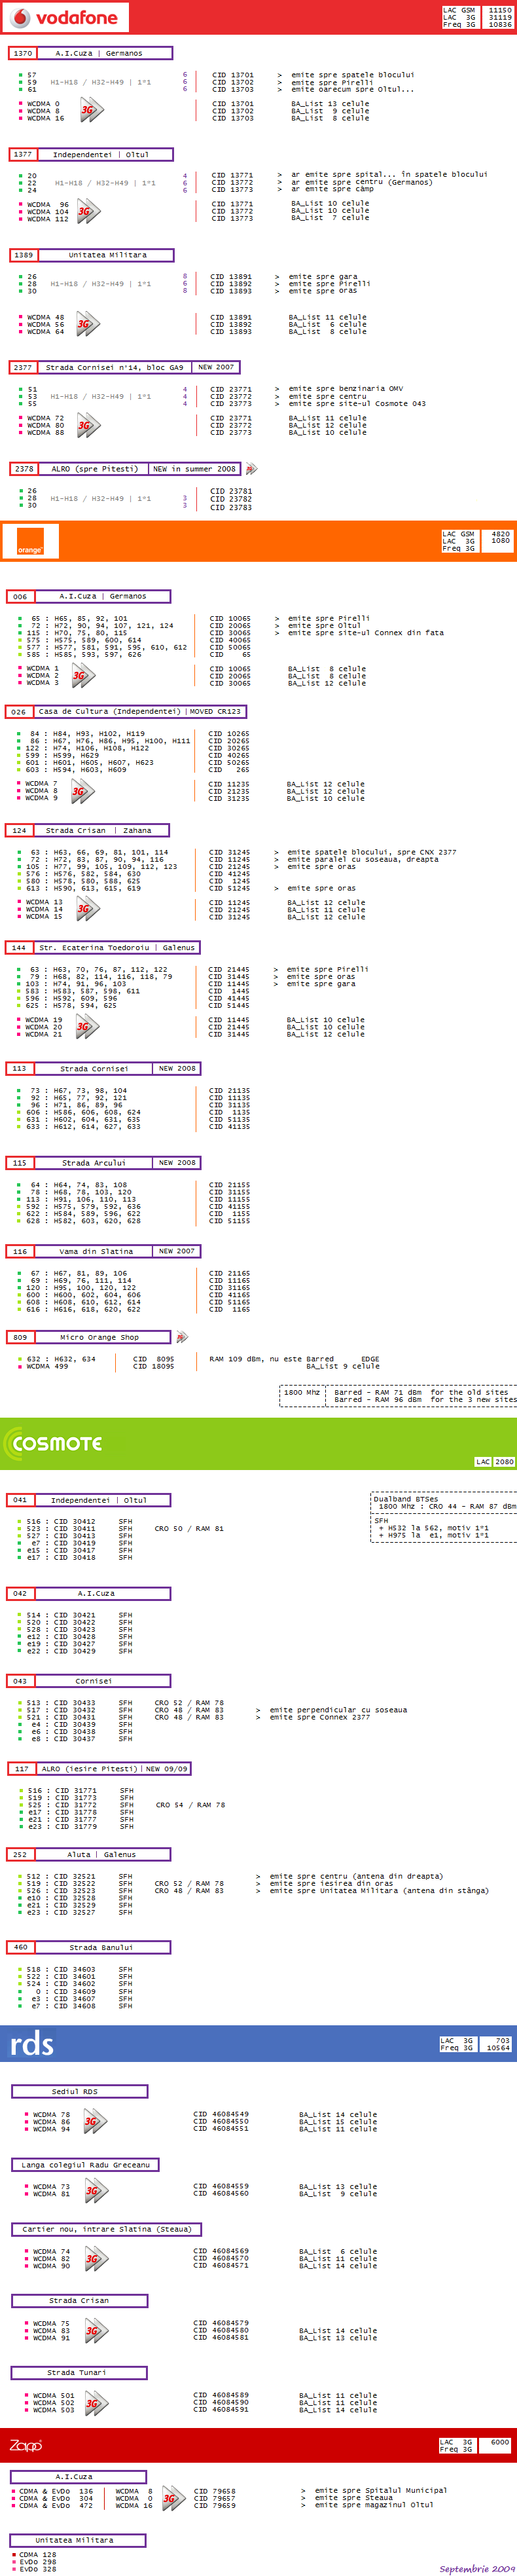Screen dimensions: 517x2576
Task: Select 'Langa colegiul Radu Greceanu' header
Action: tap(85, 2164)
